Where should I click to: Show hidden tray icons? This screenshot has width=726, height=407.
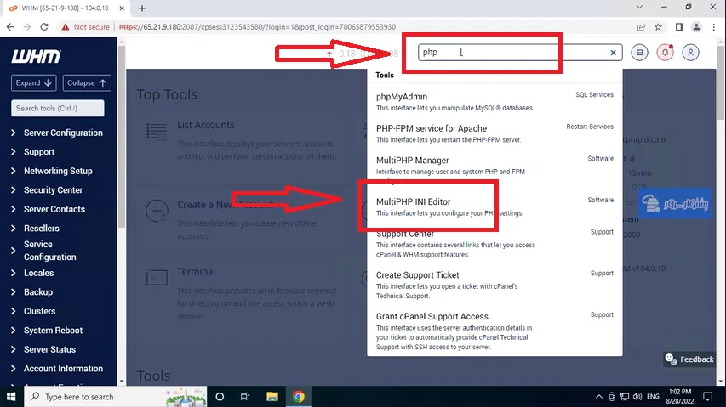tap(598, 396)
